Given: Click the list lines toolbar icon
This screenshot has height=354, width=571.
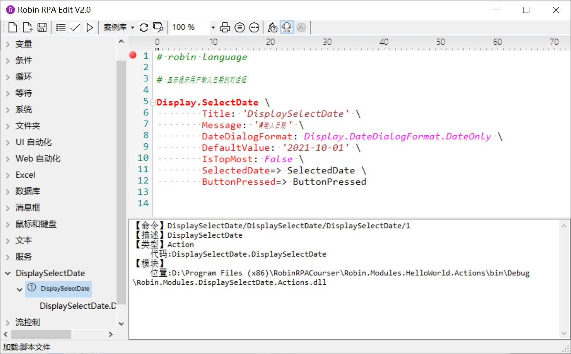Looking at the screenshot, I should click(x=61, y=28).
